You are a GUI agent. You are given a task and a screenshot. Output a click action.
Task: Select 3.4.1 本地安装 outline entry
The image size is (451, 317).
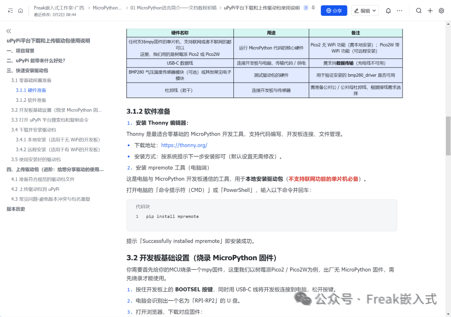click(x=58, y=140)
